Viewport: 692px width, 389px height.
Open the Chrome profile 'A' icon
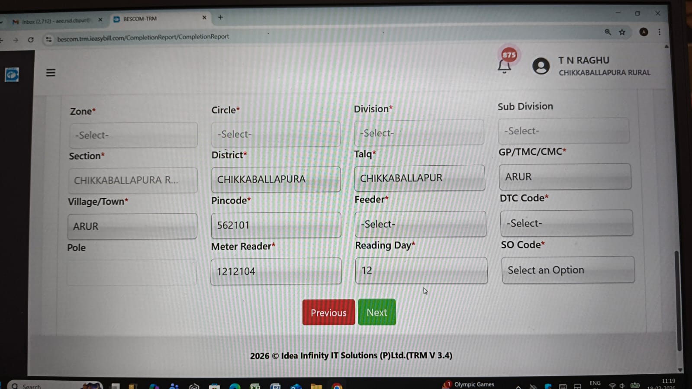[644, 32]
